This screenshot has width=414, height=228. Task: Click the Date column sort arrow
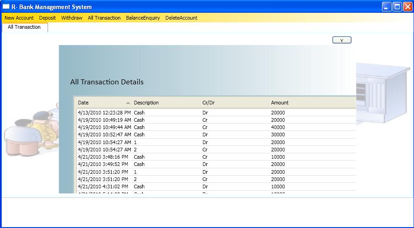click(x=128, y=103)
